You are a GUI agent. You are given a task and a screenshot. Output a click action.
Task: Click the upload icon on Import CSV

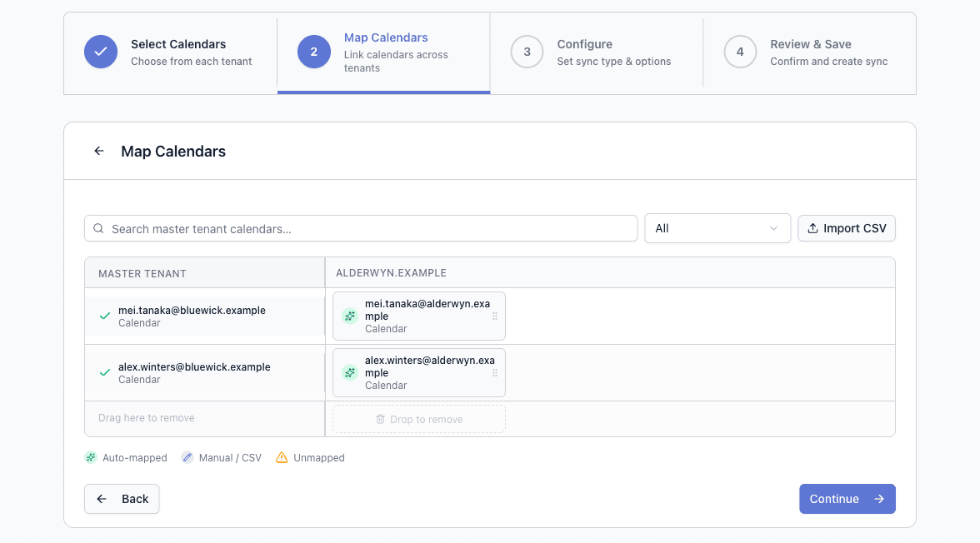click(812, 229)
